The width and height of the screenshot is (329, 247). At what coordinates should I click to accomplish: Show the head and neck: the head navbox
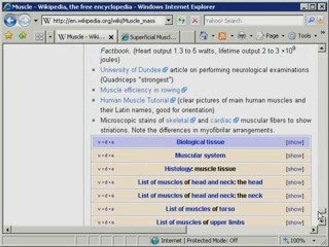(x=295, y=182)
